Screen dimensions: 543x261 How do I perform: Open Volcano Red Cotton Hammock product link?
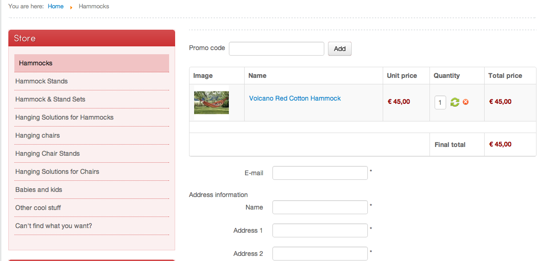pyautogui.click(x=295, y=98)
